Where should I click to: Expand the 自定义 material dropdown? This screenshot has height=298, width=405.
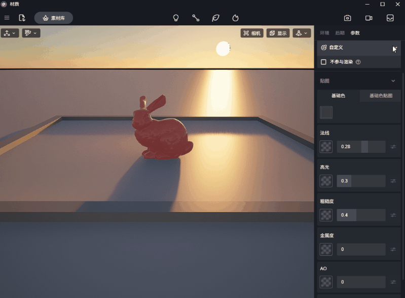(359, 48)
